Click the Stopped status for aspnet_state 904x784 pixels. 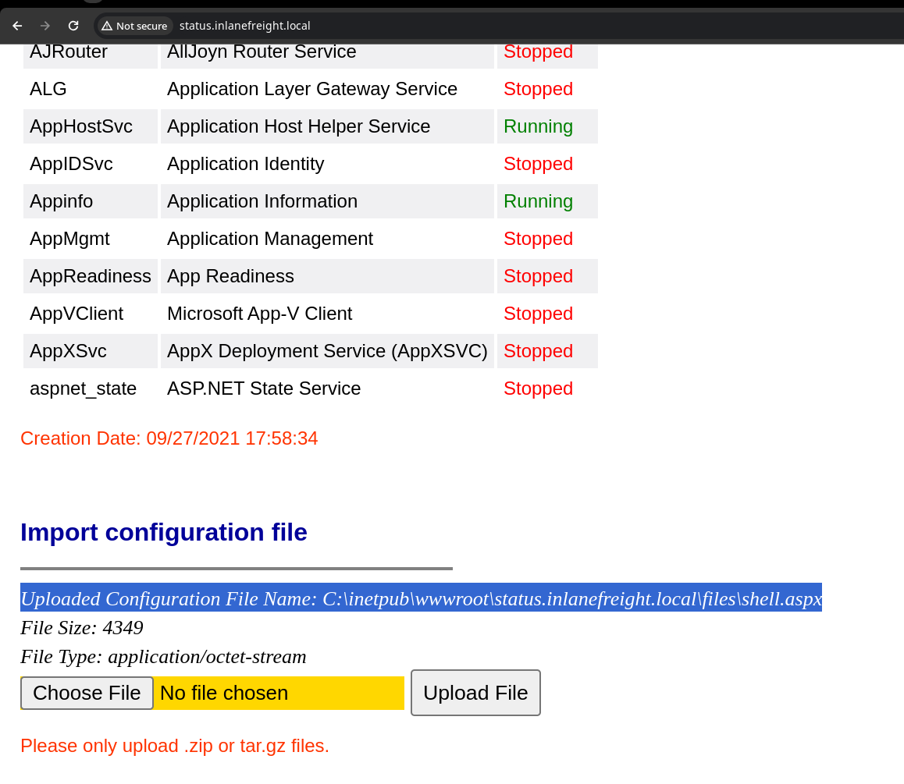click(538, 388)
